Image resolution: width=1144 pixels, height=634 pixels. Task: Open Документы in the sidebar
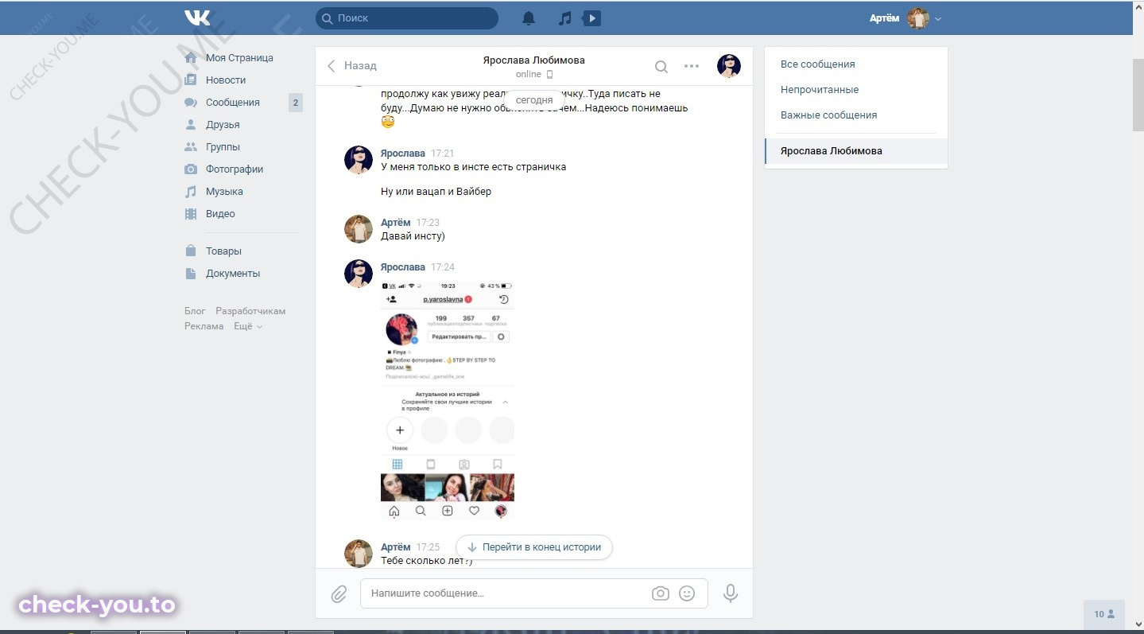coord(233,274)
